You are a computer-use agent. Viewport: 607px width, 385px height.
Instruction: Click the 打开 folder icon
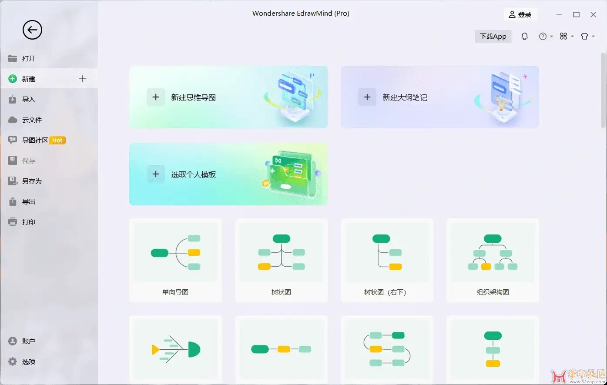click(13, 58)
